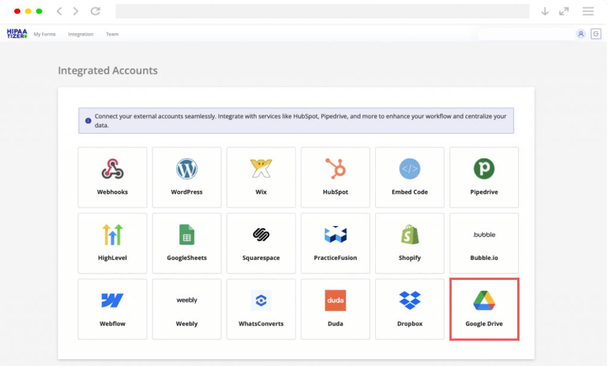Image resolution: width=608 pixels, height=366 pixels.
Task: Open the My Forms menu item
Action: 45,34
